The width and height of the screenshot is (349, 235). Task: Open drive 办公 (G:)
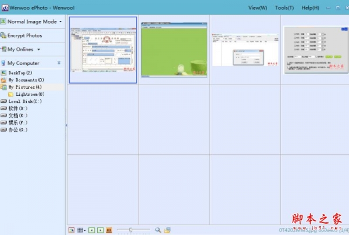(x=18, y=130)
